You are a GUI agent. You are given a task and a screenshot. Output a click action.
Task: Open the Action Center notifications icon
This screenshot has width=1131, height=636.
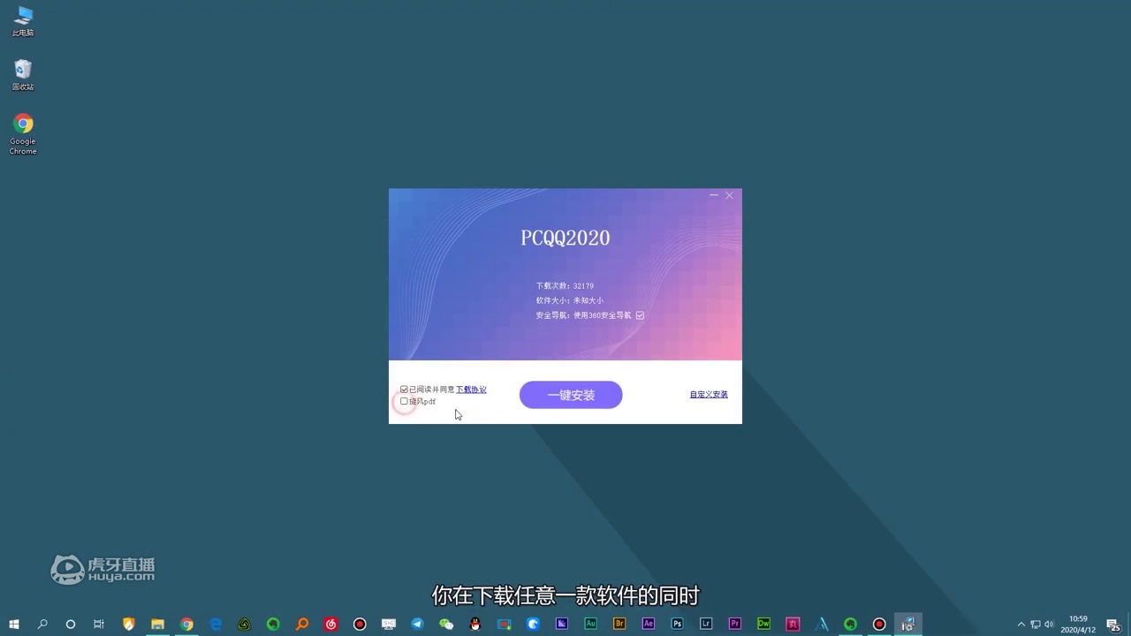click(1114, 624)
